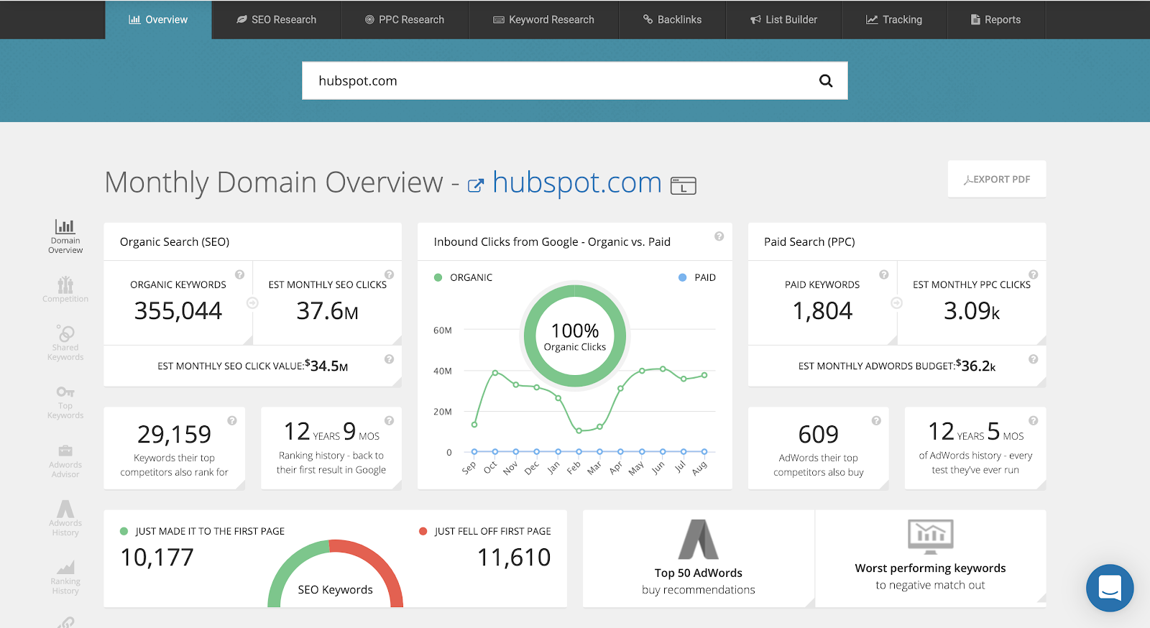Screen dimensions: 1150x628
Task: Open the 29,159 competitor keywords card
Action: coord(175,448)
